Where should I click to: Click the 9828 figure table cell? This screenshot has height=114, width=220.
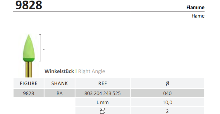pos(29,93)
